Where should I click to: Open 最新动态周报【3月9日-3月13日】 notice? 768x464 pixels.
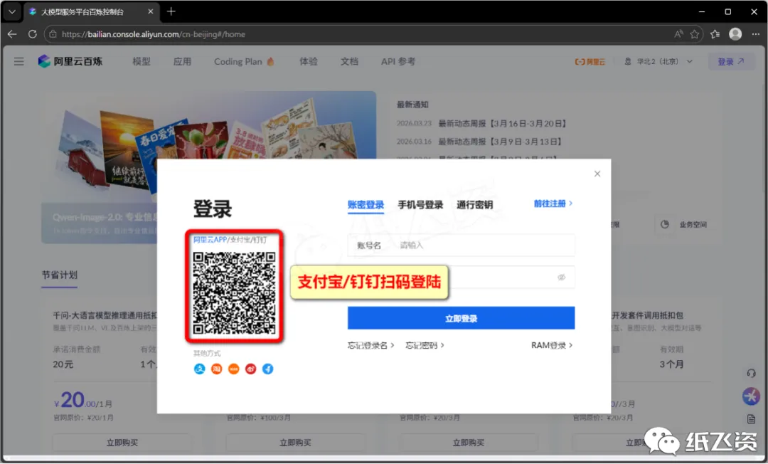point(500,142)
